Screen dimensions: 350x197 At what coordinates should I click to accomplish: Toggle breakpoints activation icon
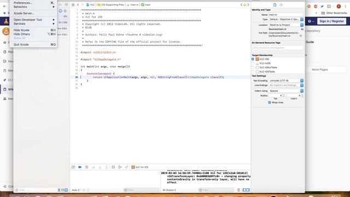(80, 167)
